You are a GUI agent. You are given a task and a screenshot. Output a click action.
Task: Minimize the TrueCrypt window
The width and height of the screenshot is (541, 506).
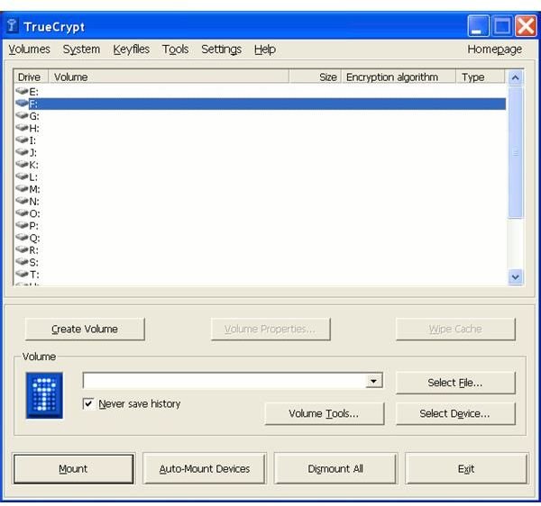(x=478, y=26)
